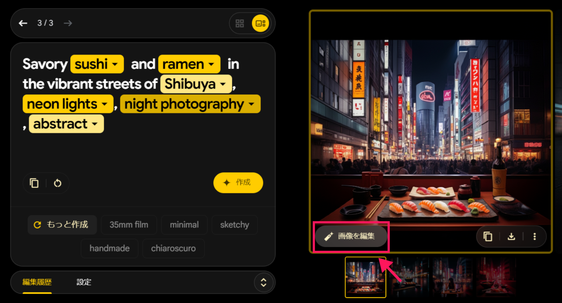
Task: Open the Shibuya location dropdown
Action: point(196,84)
